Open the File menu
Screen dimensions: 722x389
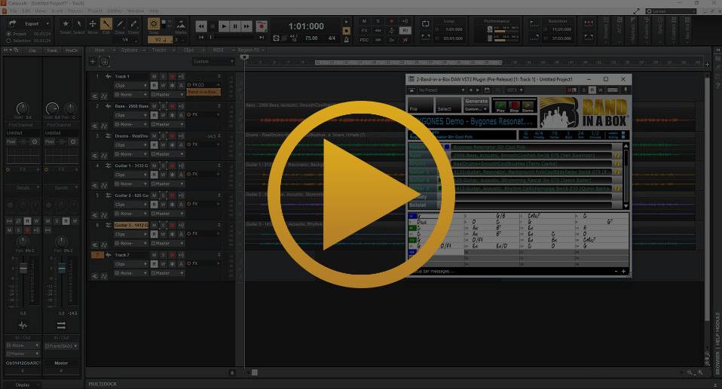14,11
